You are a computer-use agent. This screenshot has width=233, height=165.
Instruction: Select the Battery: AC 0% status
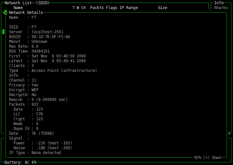[20, 162]
